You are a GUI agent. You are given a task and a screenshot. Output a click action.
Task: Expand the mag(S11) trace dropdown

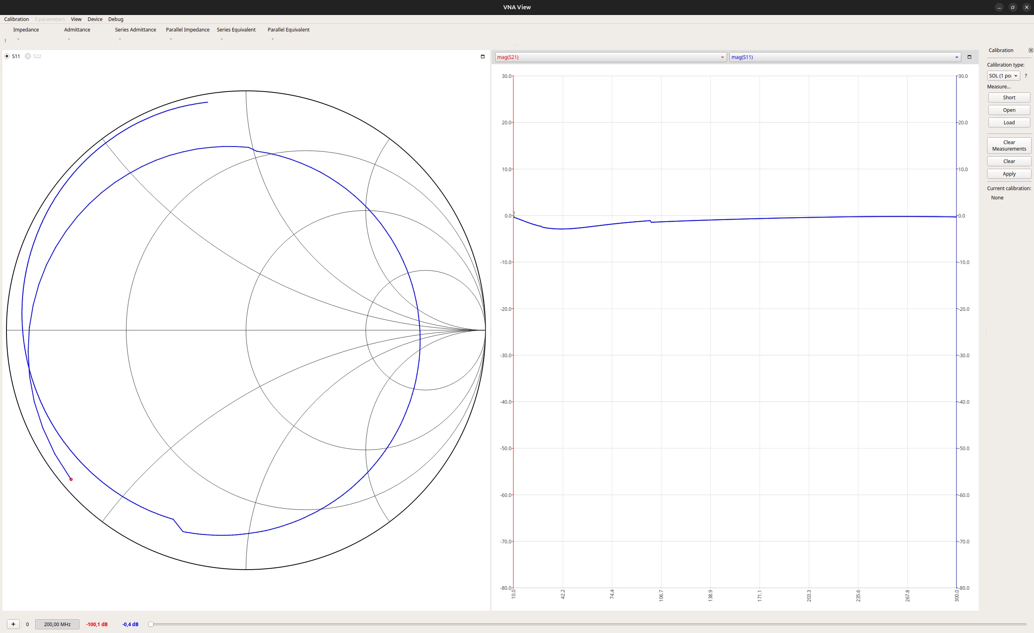point(845,57)
